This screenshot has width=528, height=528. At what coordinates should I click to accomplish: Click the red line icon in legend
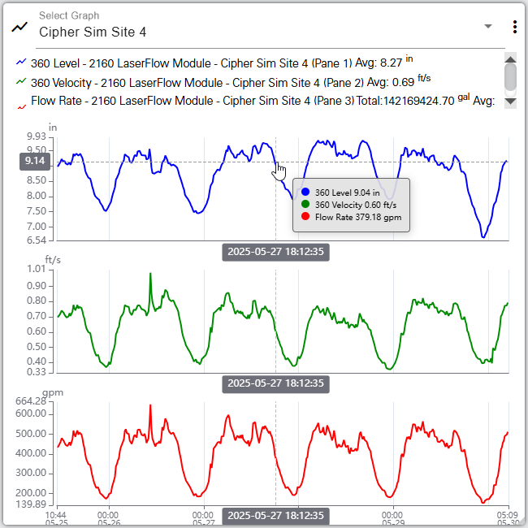pos(21,103)
